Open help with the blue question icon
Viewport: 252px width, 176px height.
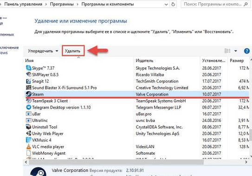pyautogui.click(x=247, y=51)
